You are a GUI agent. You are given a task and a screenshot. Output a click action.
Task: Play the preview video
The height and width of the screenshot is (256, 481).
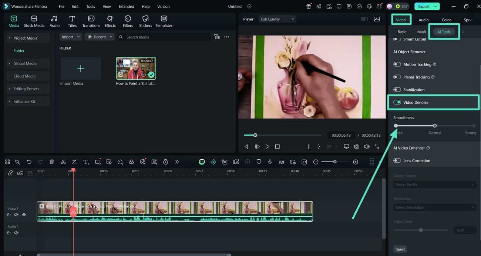click(x=268, y=147)
